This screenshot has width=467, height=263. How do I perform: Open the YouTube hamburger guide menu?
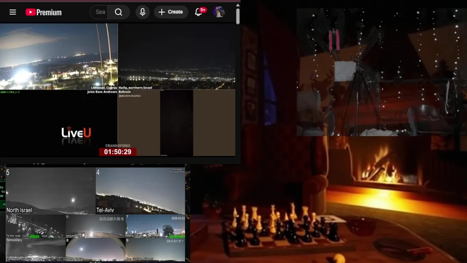point(13,12)
